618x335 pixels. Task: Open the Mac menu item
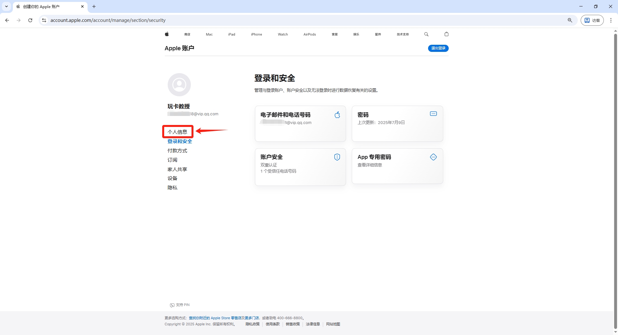coord(209,34)
